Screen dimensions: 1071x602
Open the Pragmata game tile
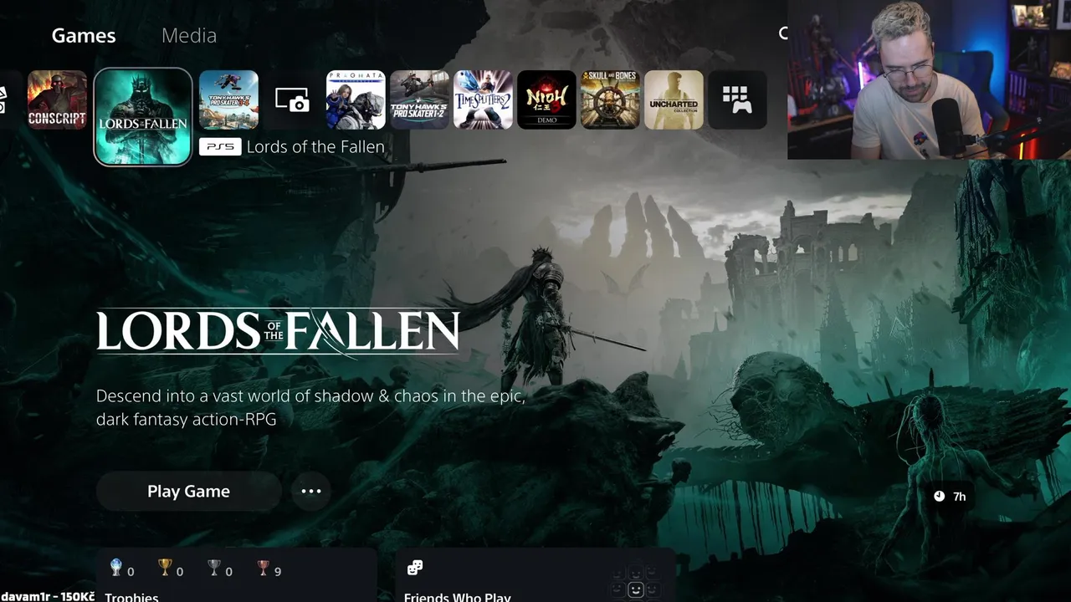coord(356,99)
